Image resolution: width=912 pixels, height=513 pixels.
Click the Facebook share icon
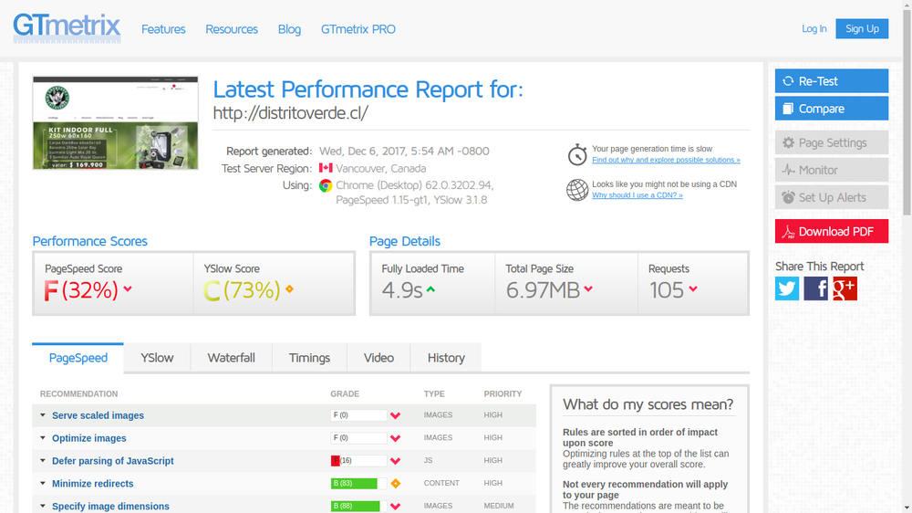click(x=816, y=288)
